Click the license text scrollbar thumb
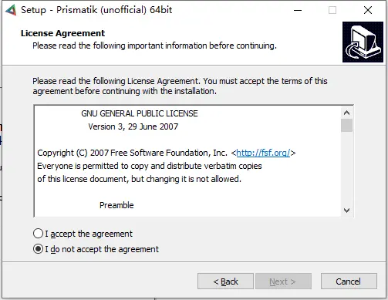The height and width of the screenshot is (300, 388). point(347,125)
